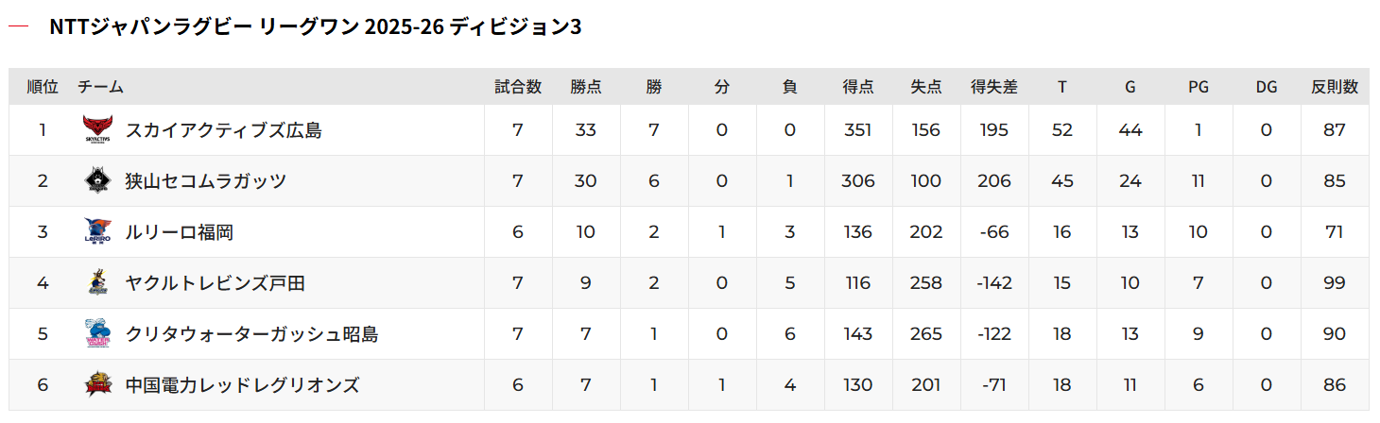This screenshot has height=423, width=1380.
Task: Click the 試合数 column header
Action: pos(518,87)
